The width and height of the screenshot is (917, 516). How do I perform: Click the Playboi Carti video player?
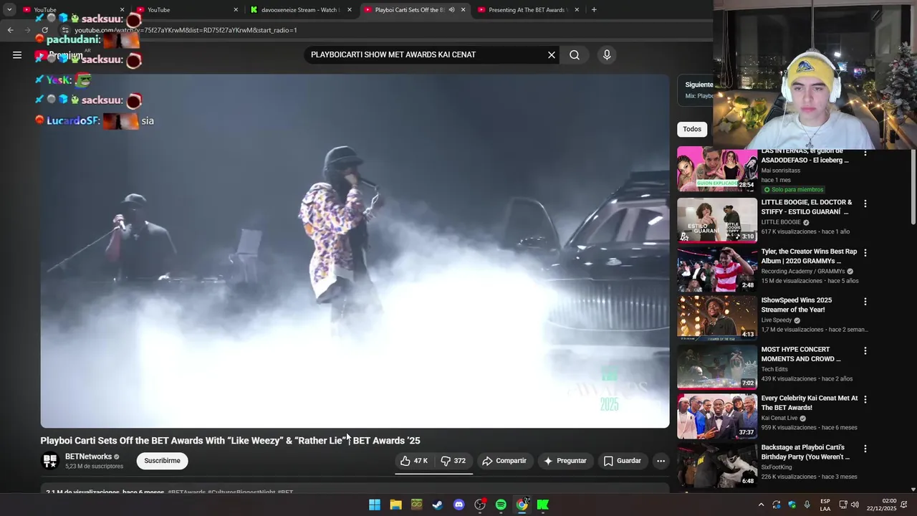pyautogui.click(x=355, y=251)
